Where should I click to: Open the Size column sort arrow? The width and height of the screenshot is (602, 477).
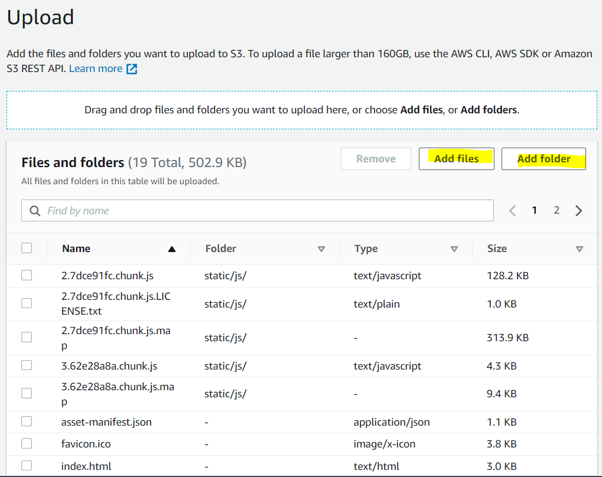click(x=580, y=249)
